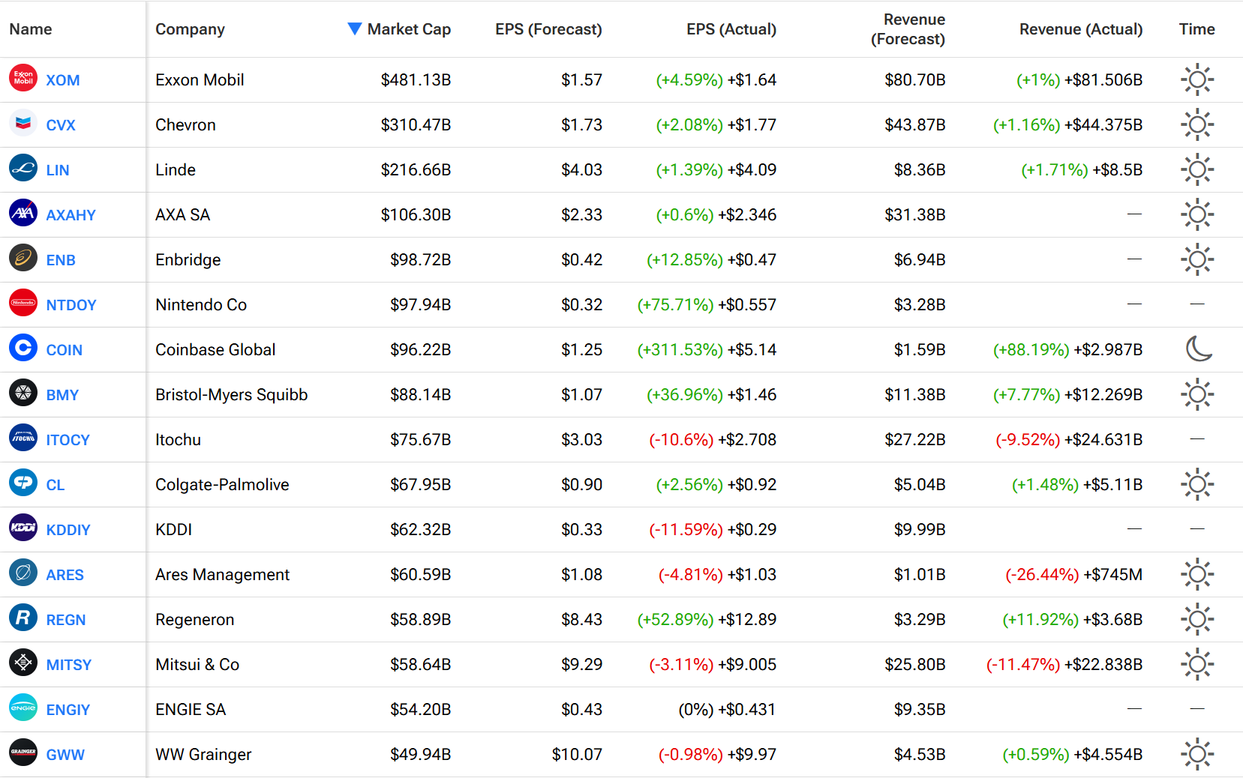Click the moon time icon for Coinbase
The width and height of the screenshot is (1243, 778).
tap(1198, 349)
